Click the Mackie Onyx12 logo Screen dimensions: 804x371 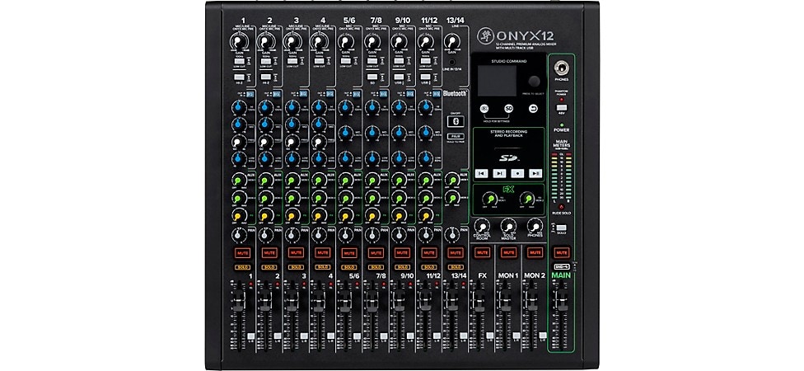click(x=516, y=36)
